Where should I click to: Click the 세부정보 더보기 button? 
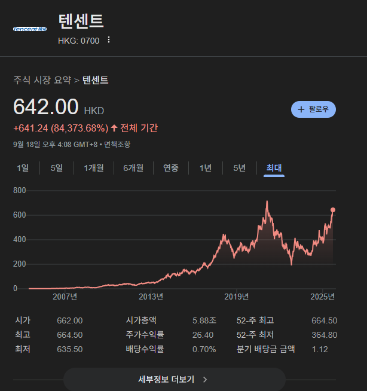[x=175, y=380]
